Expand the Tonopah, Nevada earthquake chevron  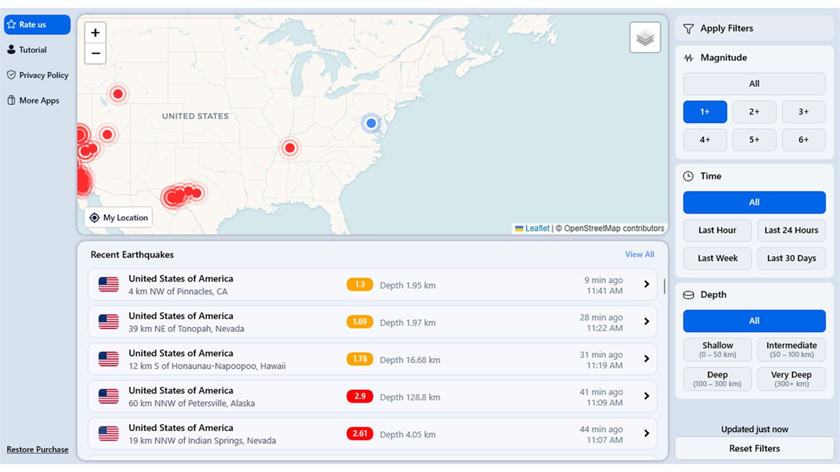coord(647,321)
